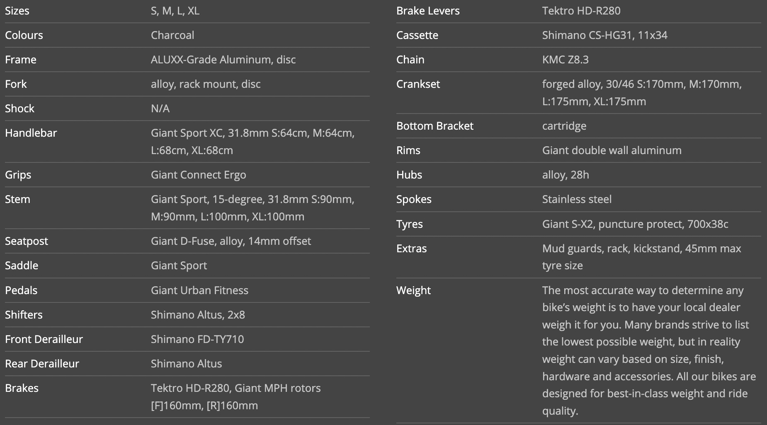Viewport: 767px width, 425px height.
Task: Select the Shimano Altus 2x8 shifters value
Action: click(x=198, y=315)
